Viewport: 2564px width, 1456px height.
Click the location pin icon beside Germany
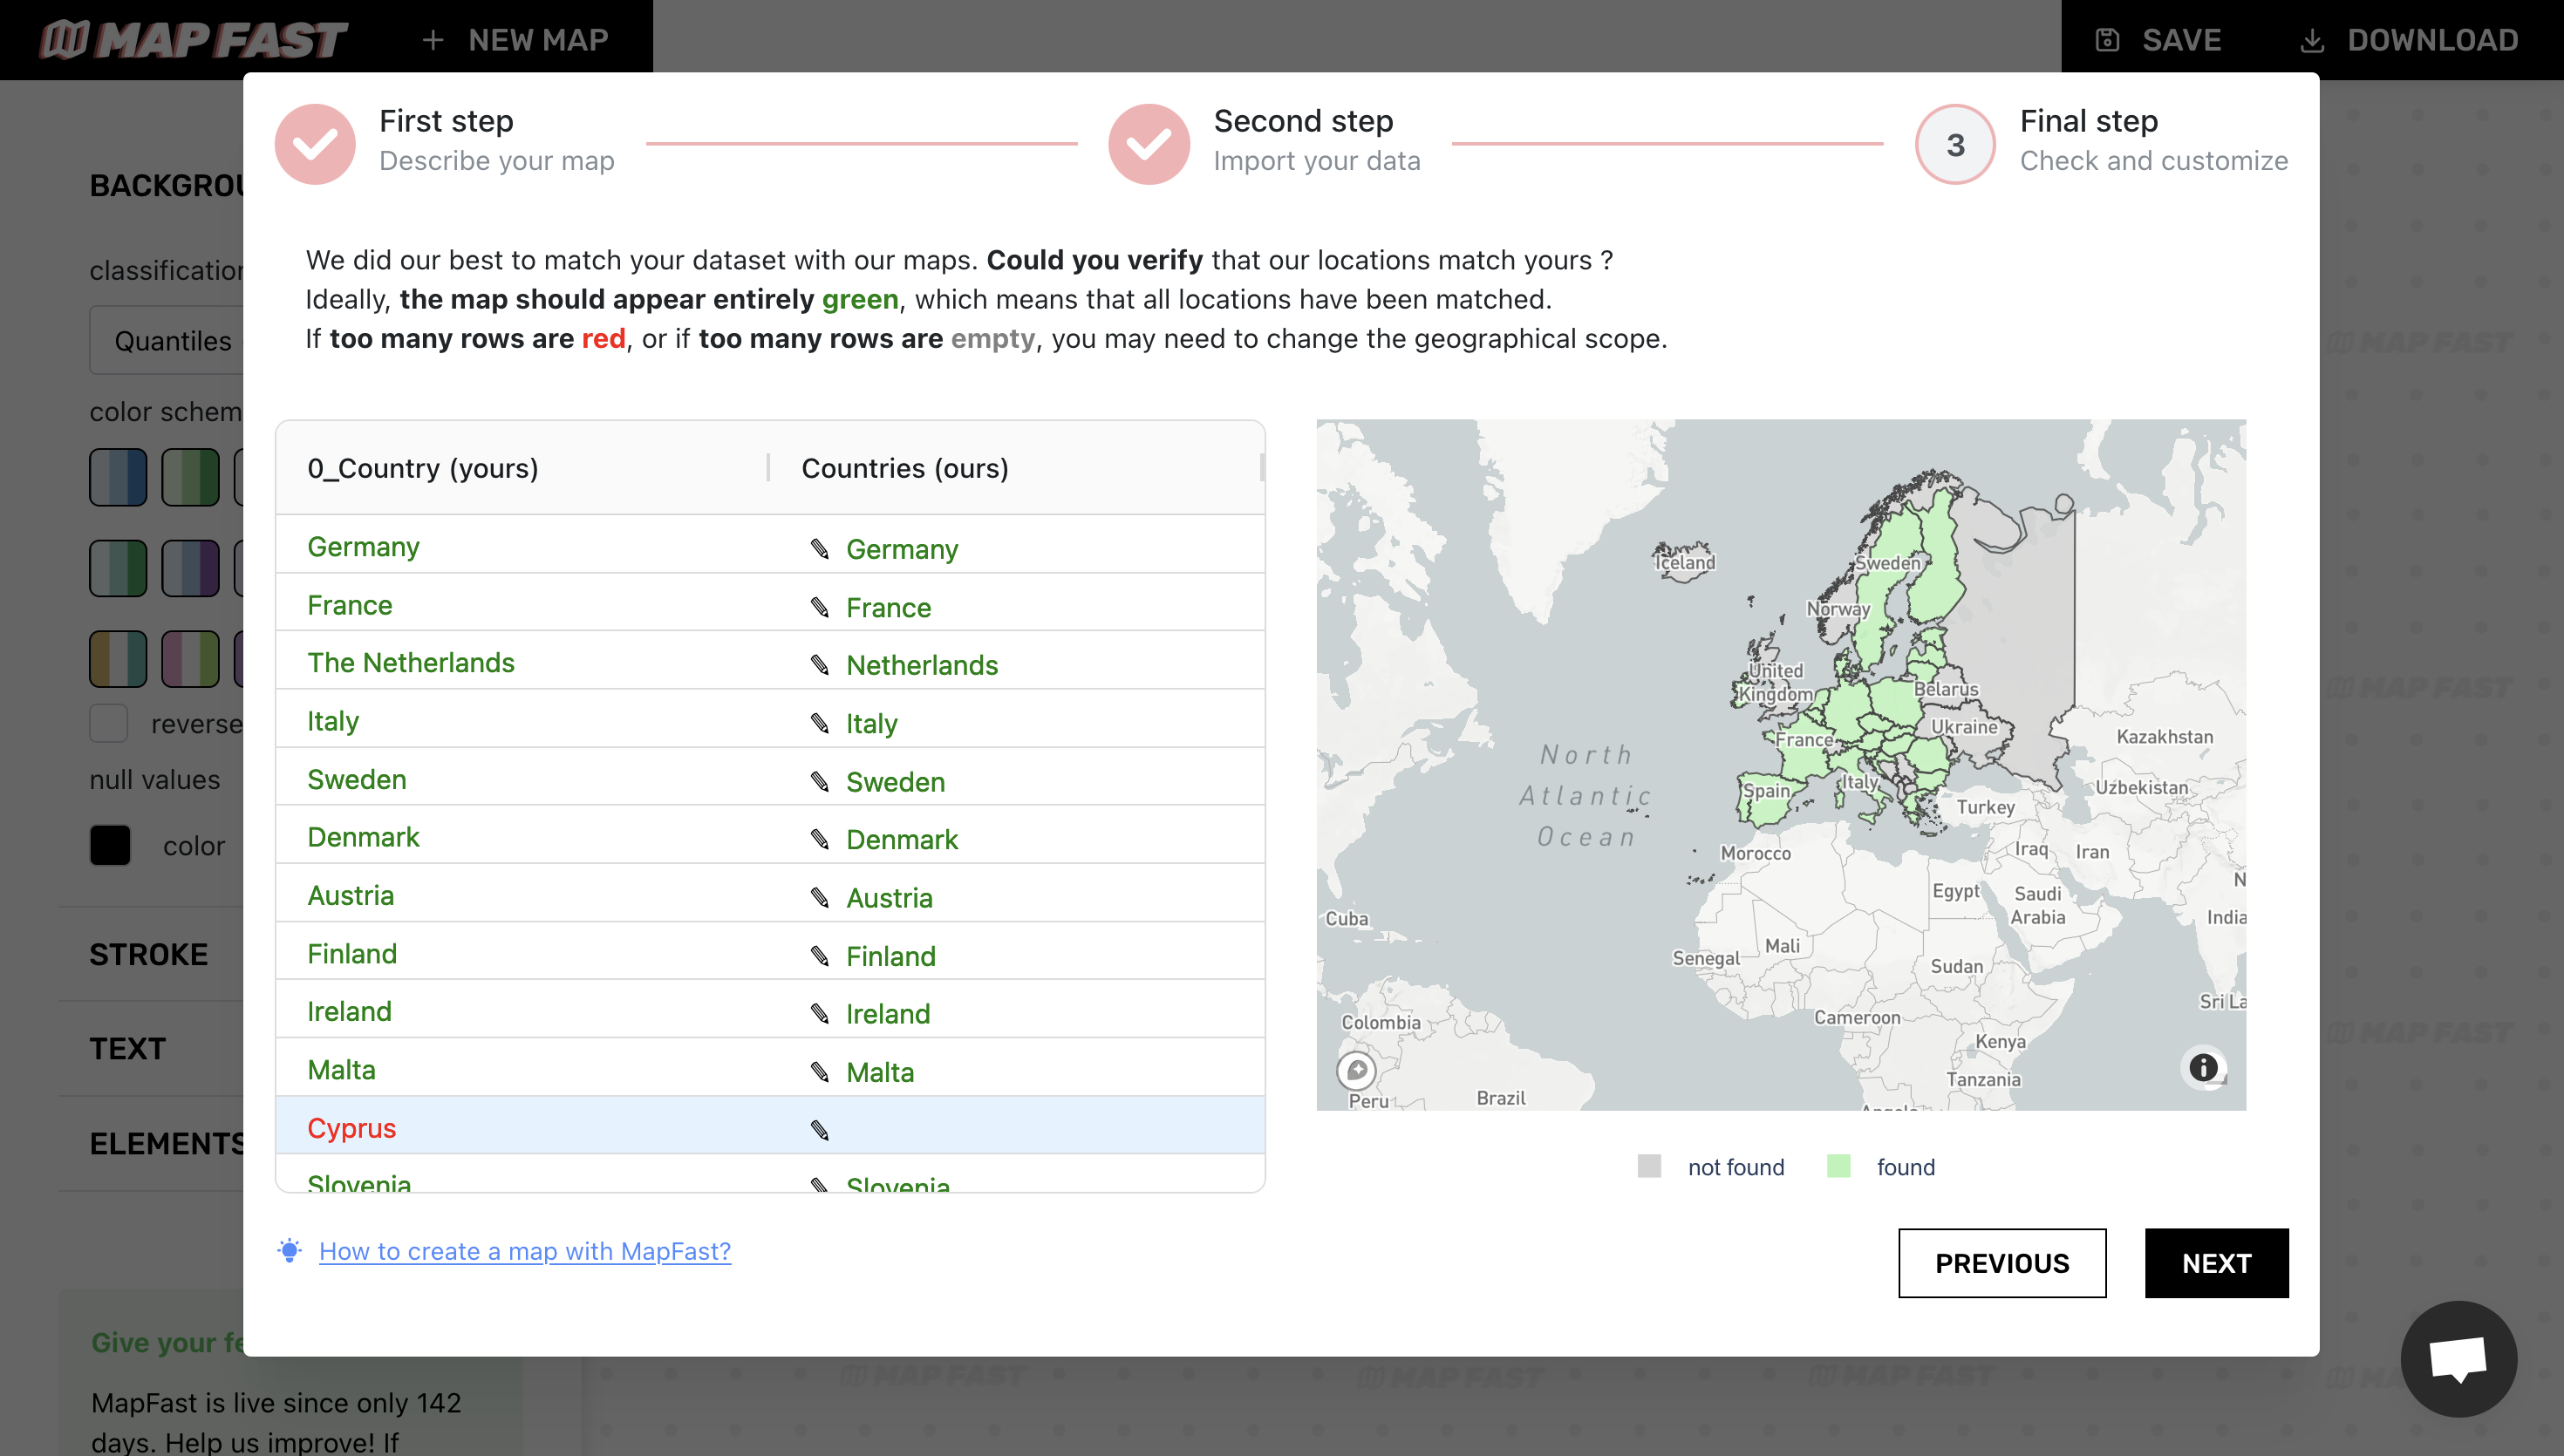(819, 548)
